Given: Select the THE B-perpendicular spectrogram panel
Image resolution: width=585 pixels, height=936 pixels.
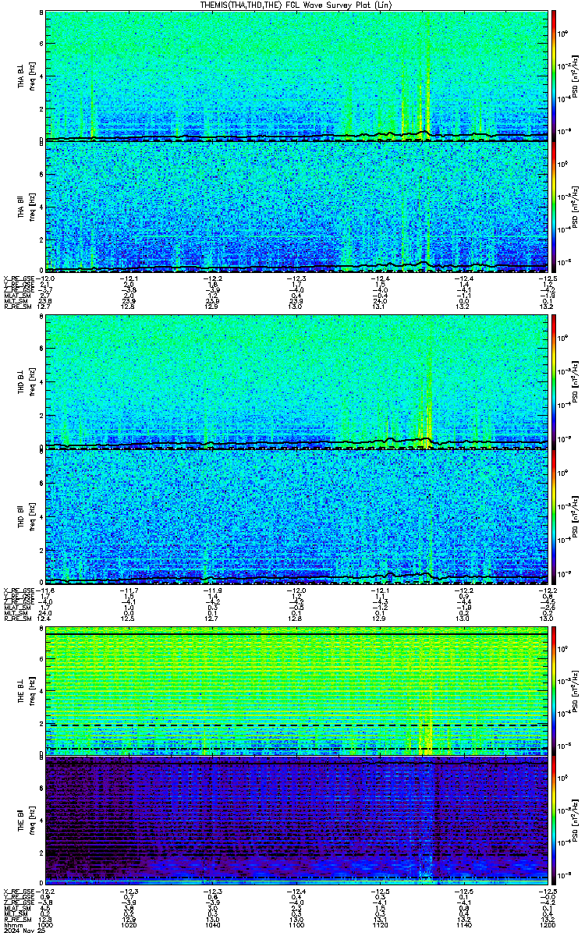Looking at the screenshot, I should pos(296,690).
